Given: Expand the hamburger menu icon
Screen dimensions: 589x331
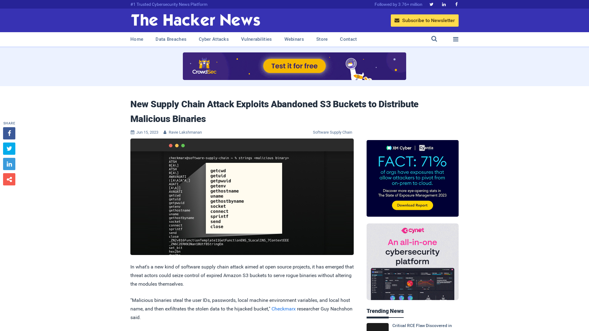Looking at the screenshot, I should coord(456,39).
